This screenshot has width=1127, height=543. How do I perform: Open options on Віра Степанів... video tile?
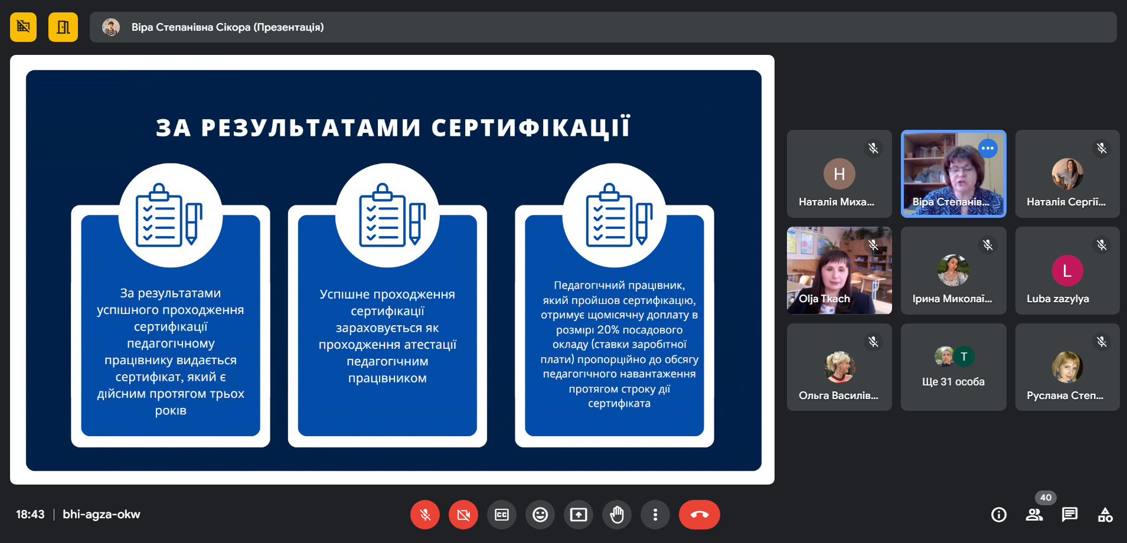988,148
